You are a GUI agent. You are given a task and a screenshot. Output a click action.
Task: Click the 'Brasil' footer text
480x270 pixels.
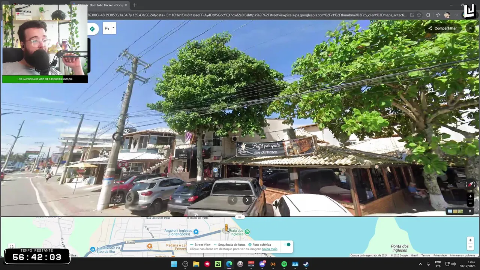coord(414,255)
